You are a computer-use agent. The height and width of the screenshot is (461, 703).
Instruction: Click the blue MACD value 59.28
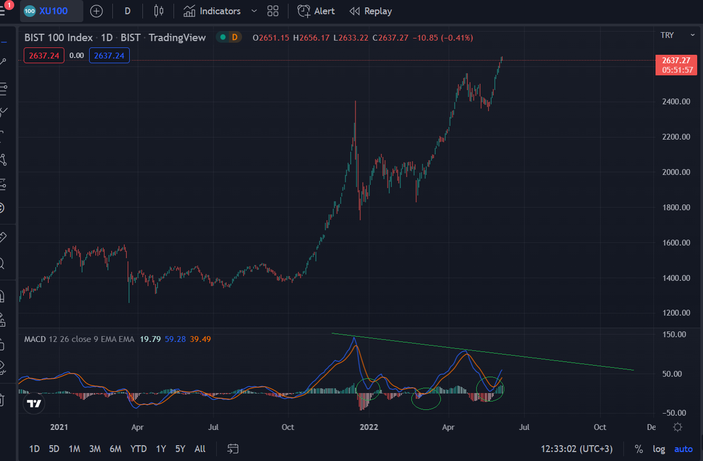click(x=175, y=339)
